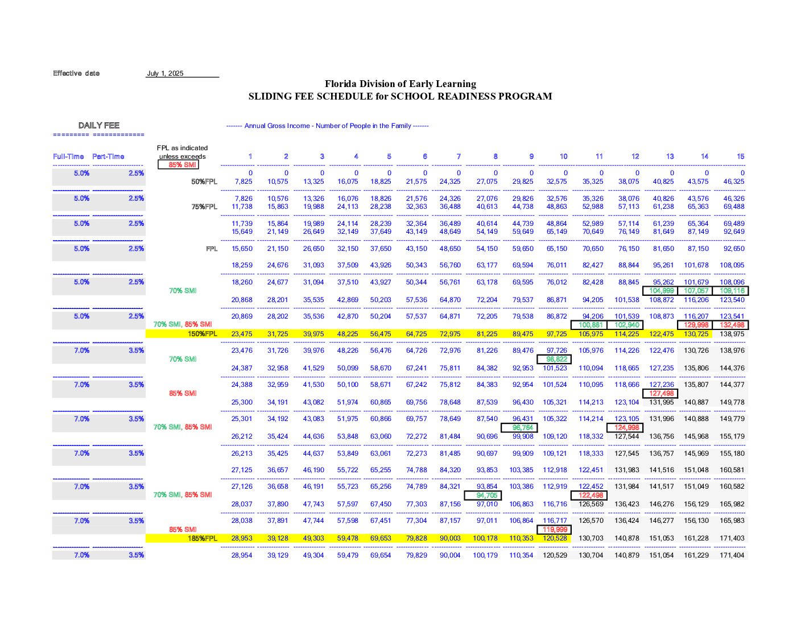Click the income cell 7,825
This screenshot has height=619, width=801.
(243, 182)
